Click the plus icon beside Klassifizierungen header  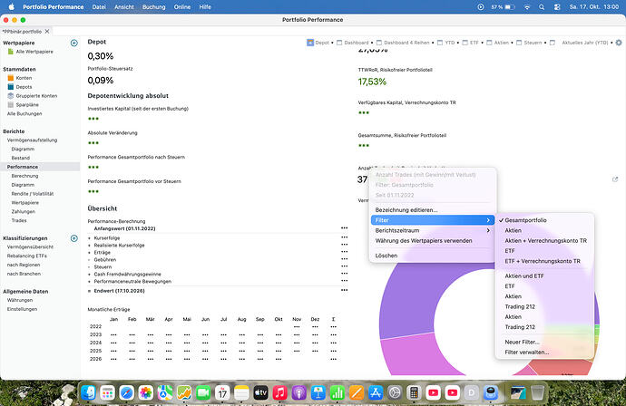[x=74, y=238]
